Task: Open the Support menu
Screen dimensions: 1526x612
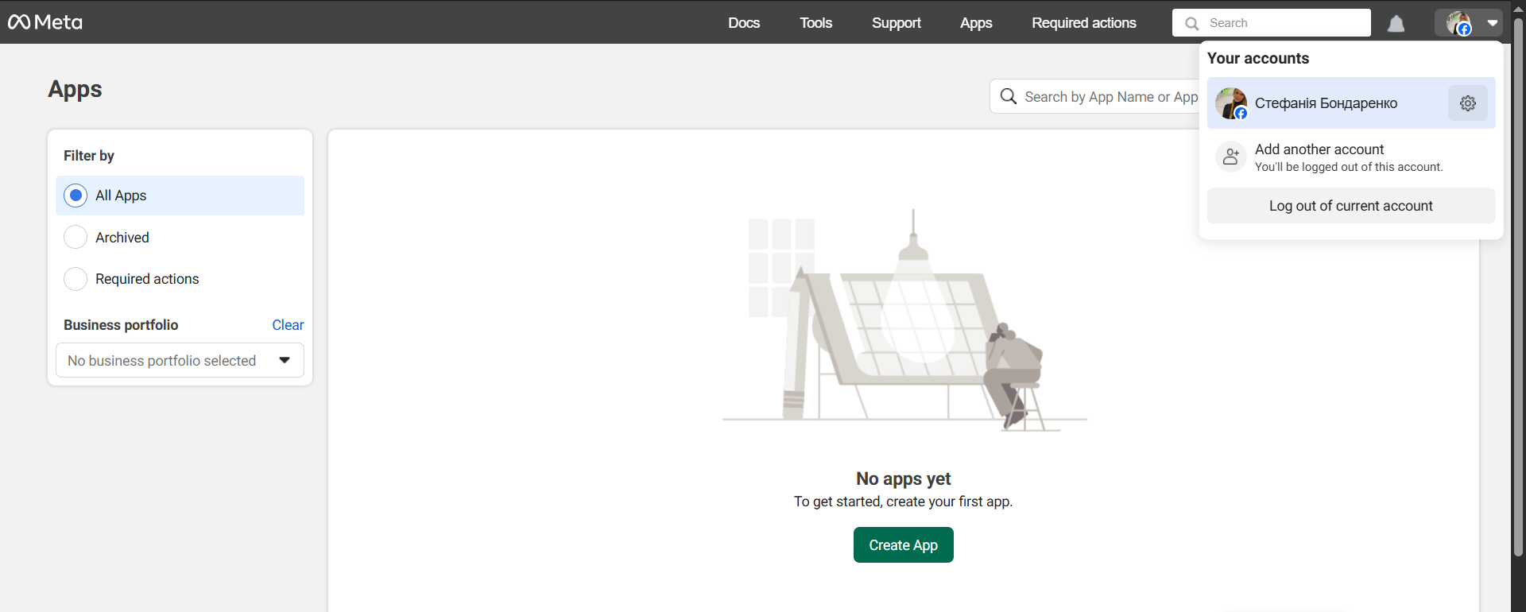Action: click(x=897, y=23)
